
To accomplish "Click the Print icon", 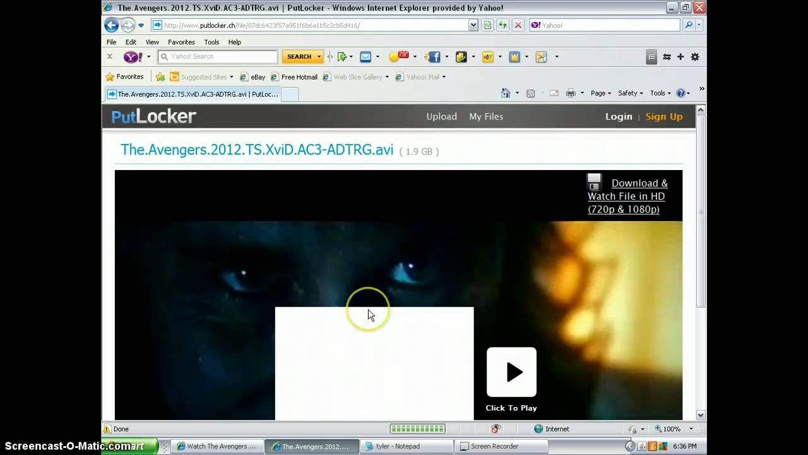I will tap(571, 94).
